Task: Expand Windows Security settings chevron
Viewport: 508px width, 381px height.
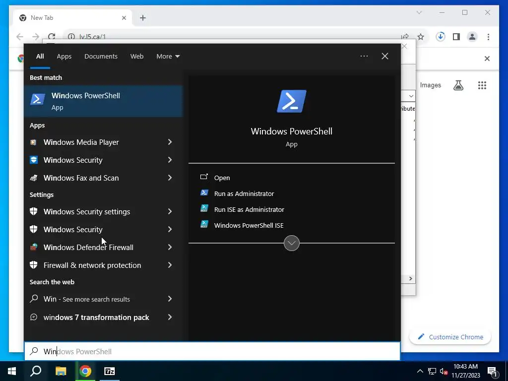Action: click(x=170, y=211)
